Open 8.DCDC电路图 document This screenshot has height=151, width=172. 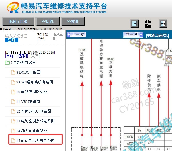tap(28, 72)
